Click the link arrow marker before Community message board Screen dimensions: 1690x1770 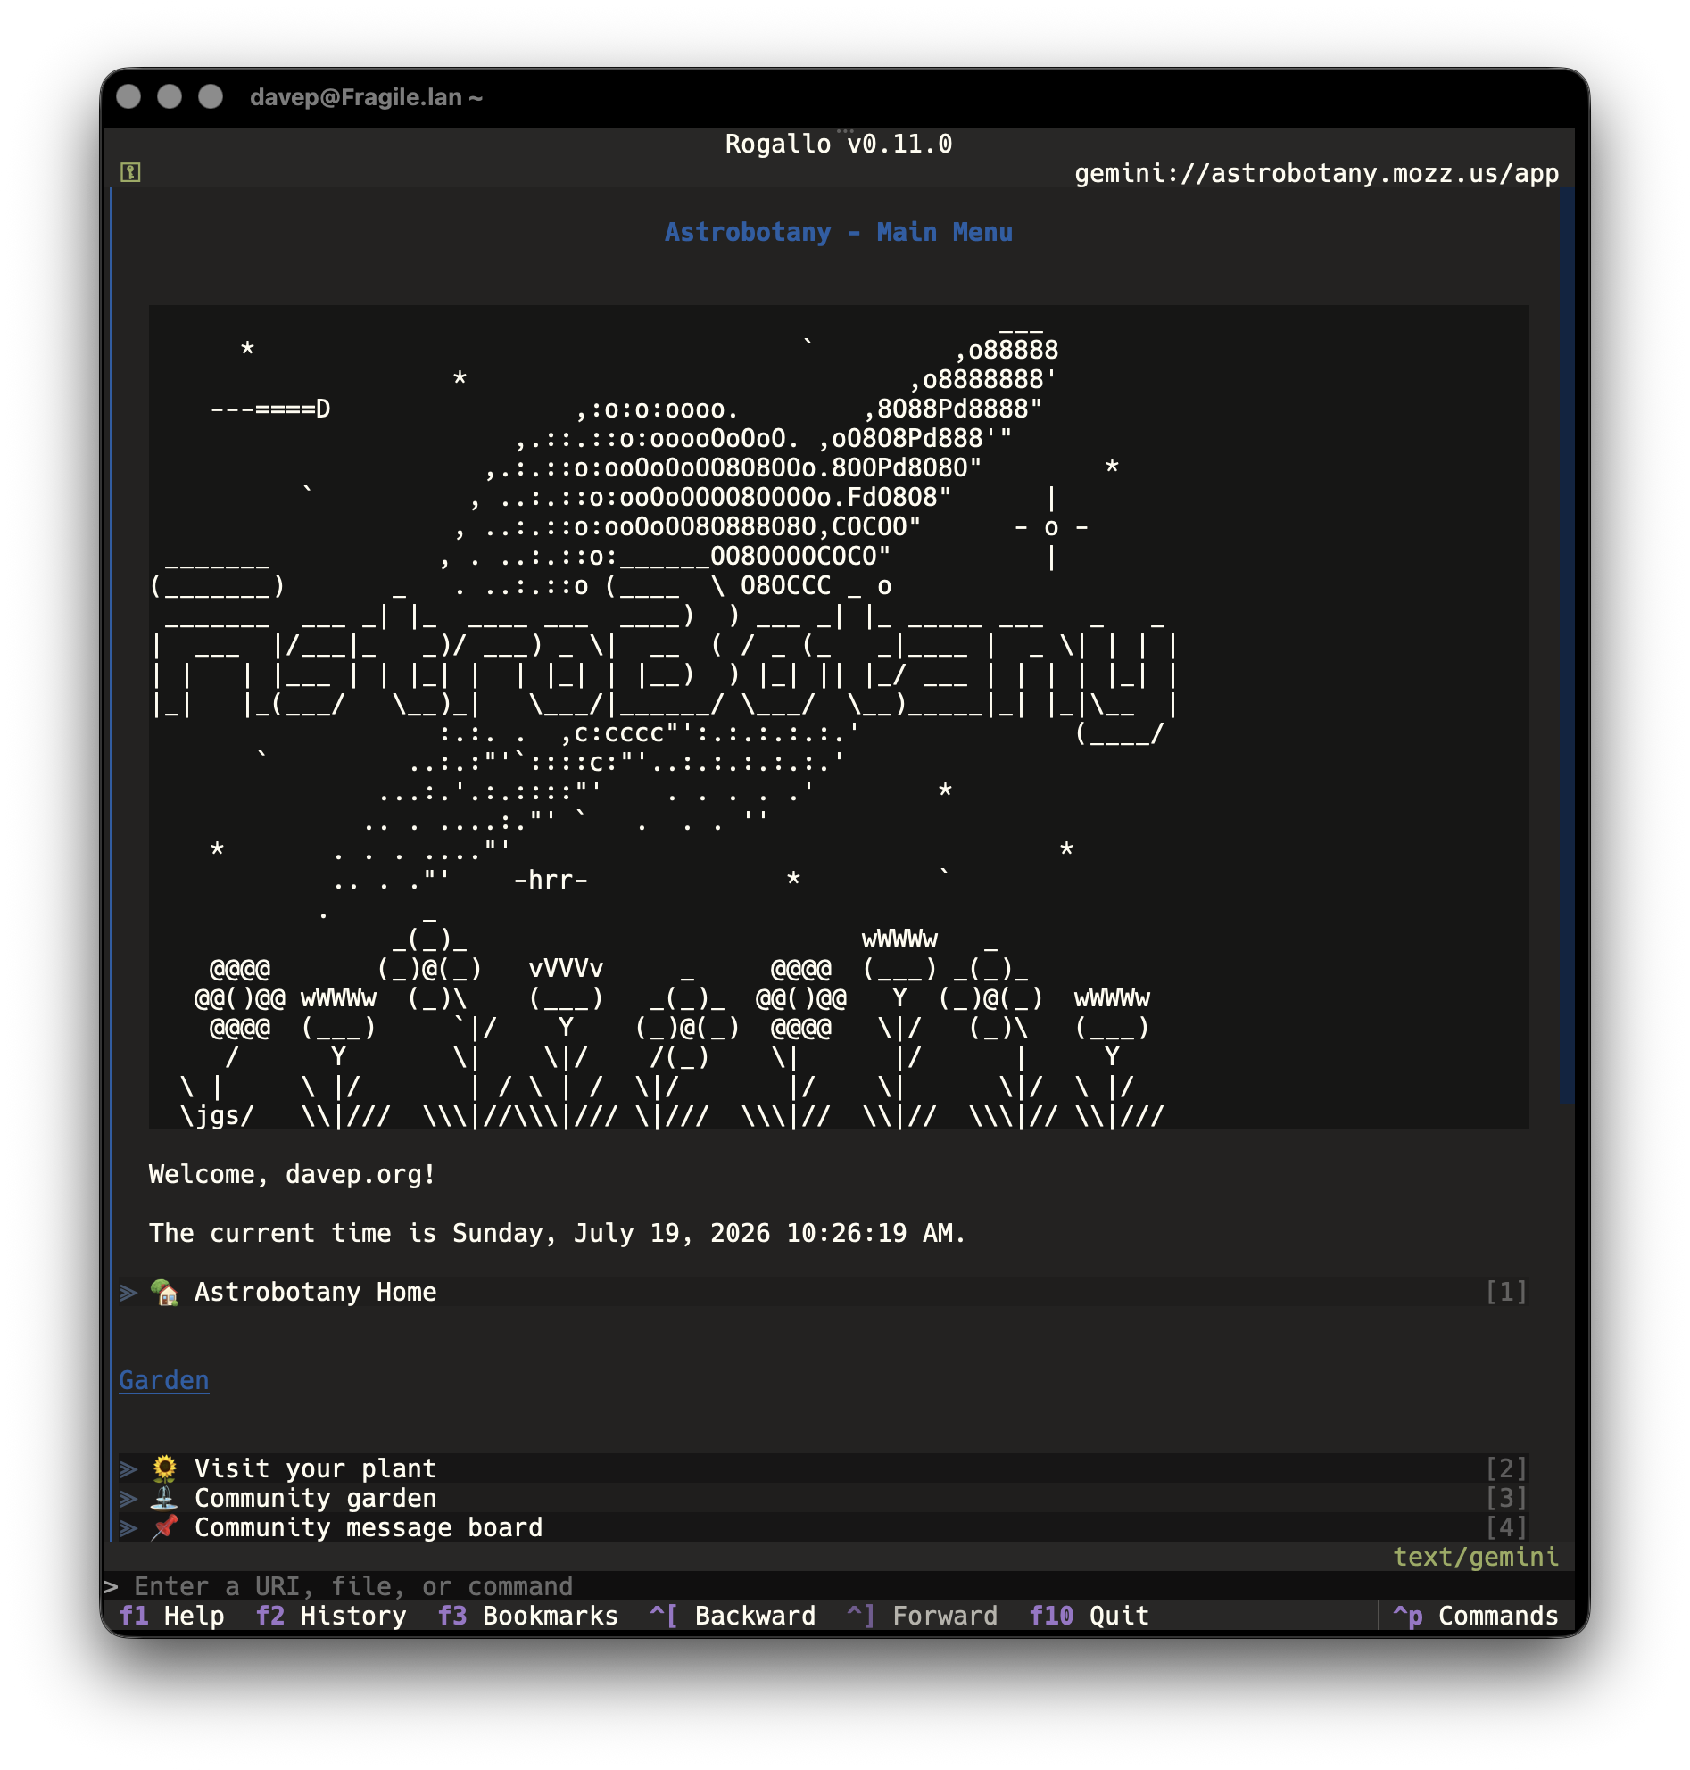tap(128, 1528)
